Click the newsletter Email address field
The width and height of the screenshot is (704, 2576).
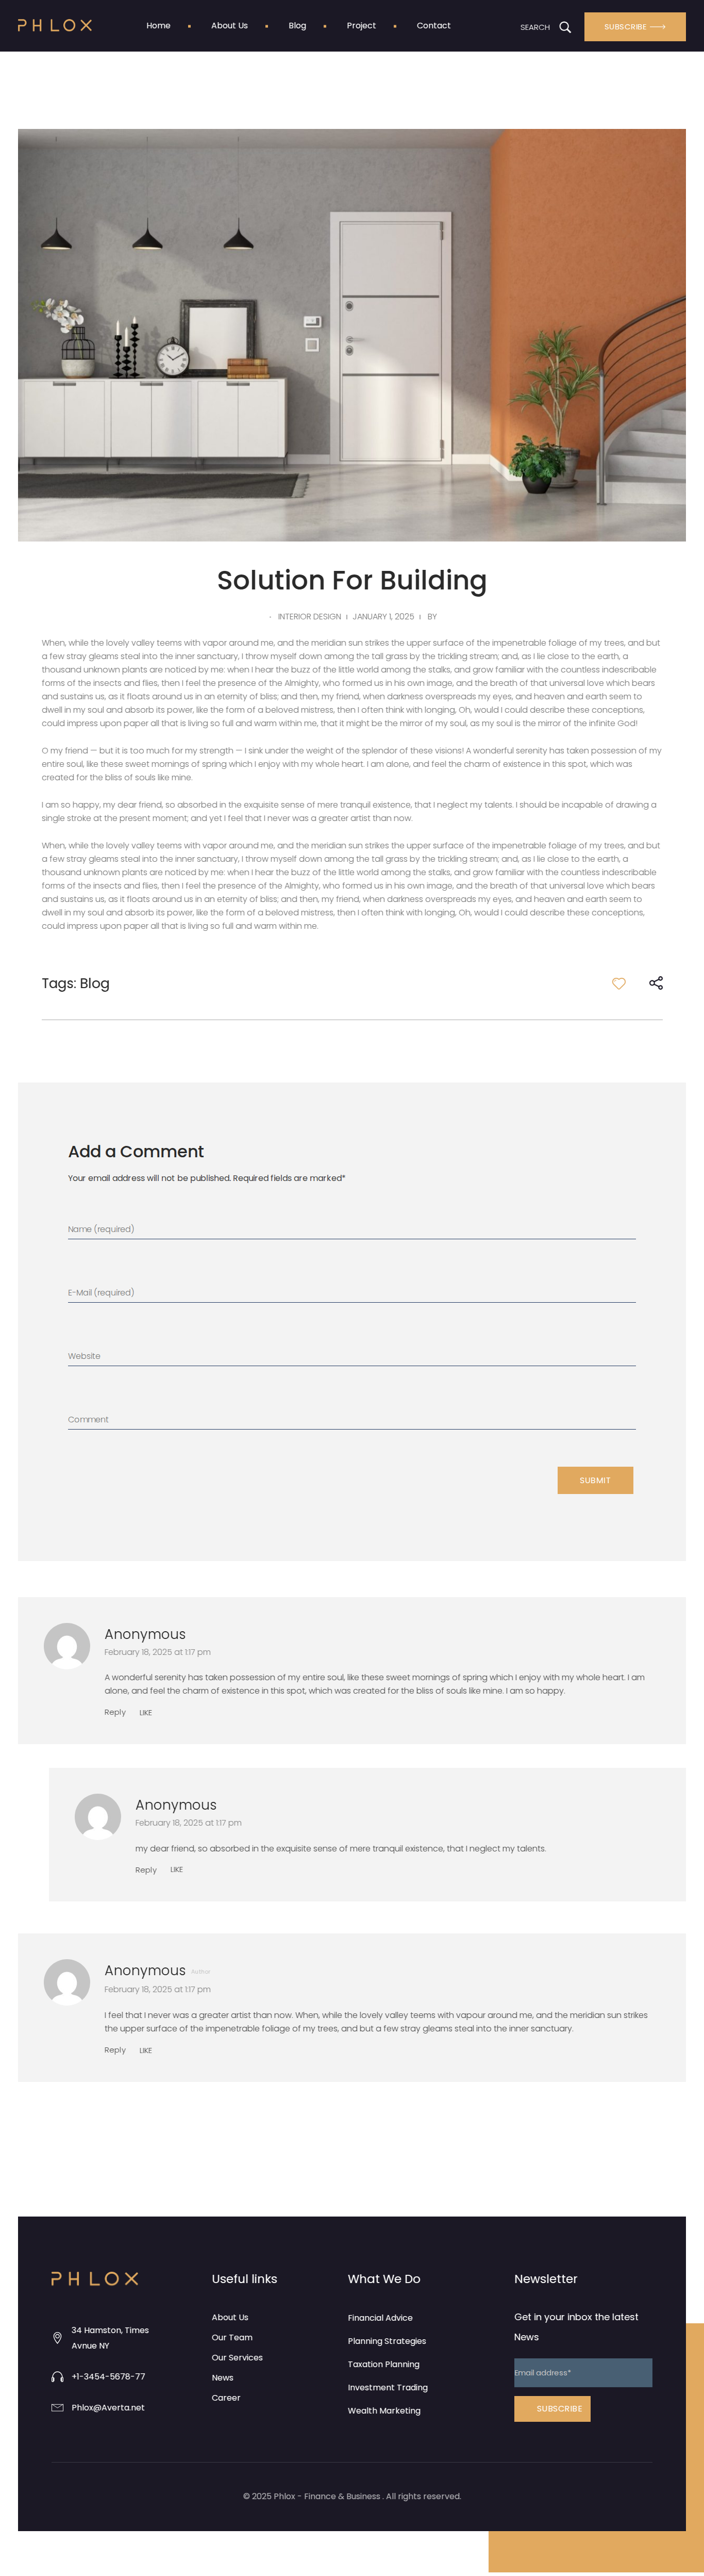(583, 2373)
